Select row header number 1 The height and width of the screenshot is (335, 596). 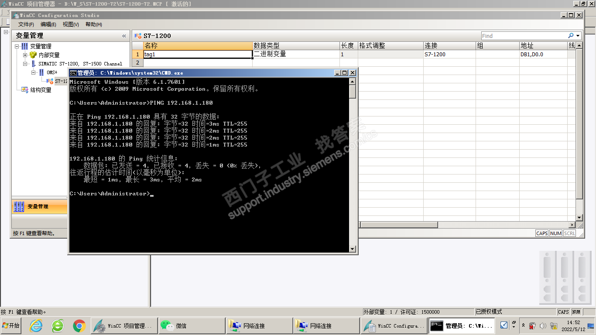tap(137, 55)
